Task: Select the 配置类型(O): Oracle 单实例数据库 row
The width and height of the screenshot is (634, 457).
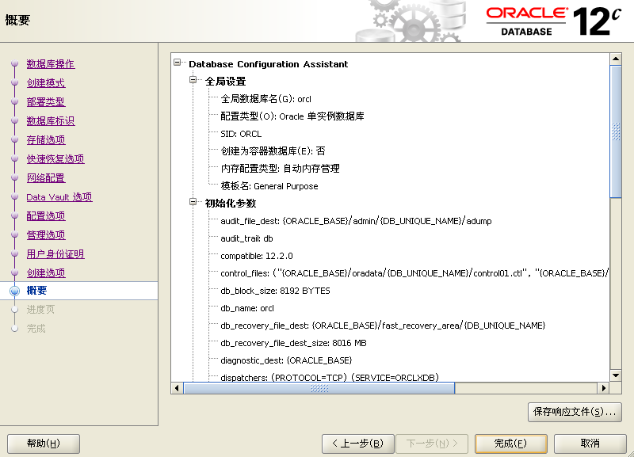Action: [292, 116]
